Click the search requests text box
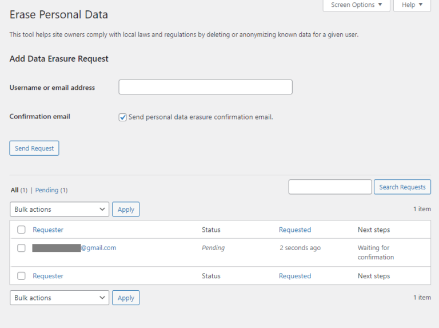The width and height of the screenshot is (439, 328). click(330, 187)
